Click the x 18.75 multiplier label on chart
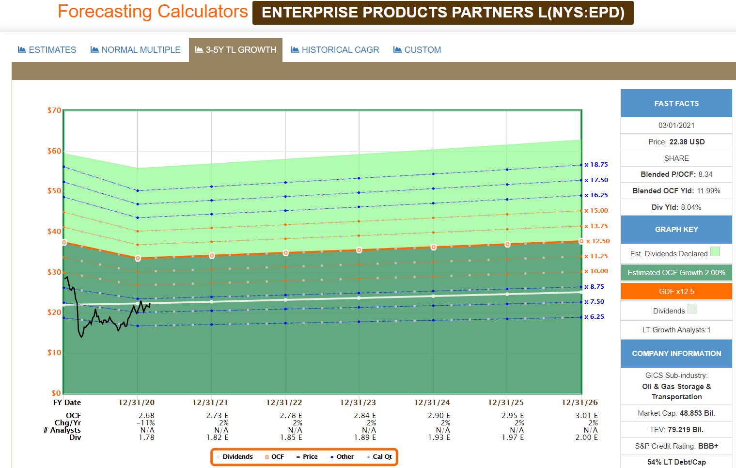This screenshot has height=468, width=736. click(x=595, y=164)
